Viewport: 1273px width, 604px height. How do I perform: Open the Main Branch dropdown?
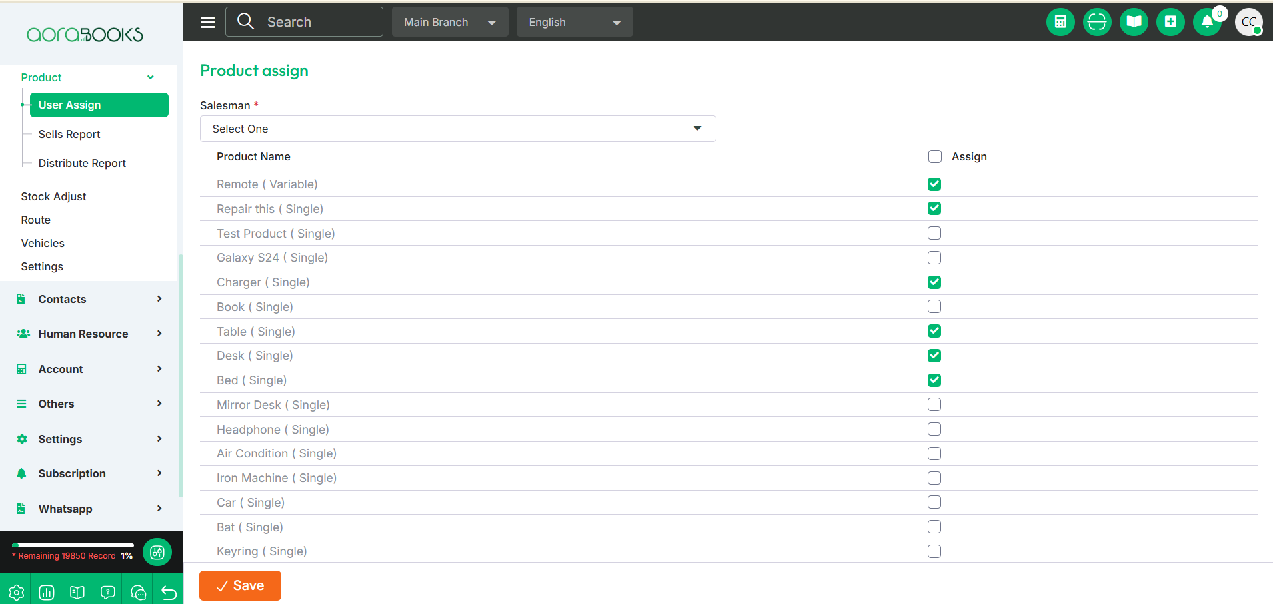450,22
